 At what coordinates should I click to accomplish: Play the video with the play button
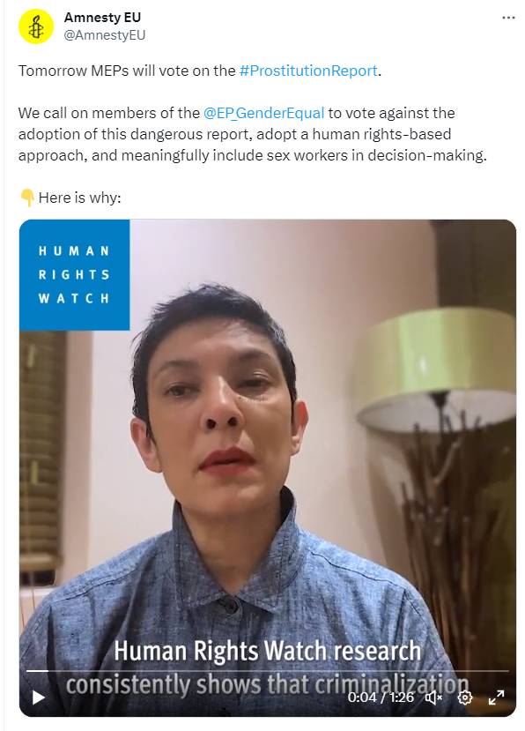tap(38, 697)
